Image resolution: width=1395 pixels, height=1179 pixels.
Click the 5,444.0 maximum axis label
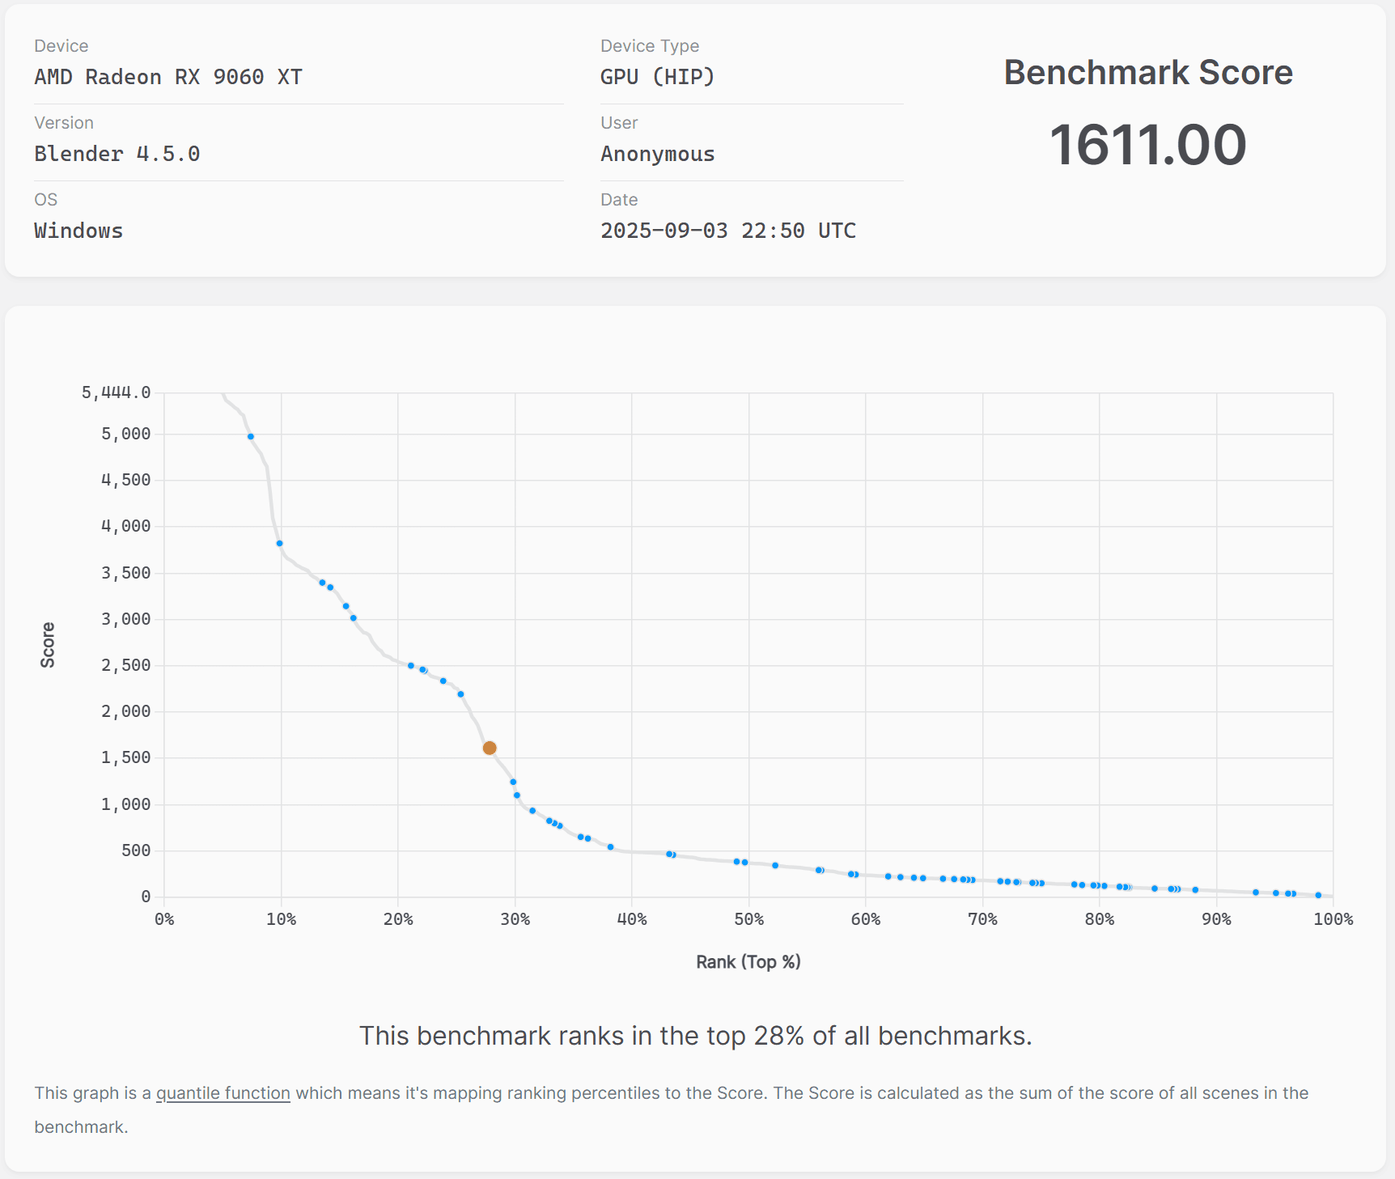[116, 392]
